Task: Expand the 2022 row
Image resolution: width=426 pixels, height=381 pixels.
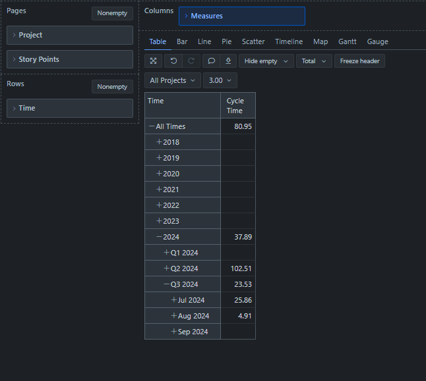Action: pyautogui.click(x=159, y=205)
